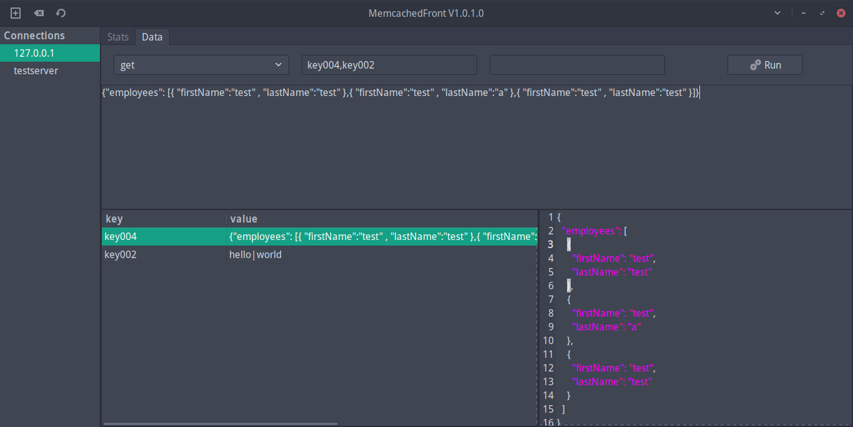Maximize the MemcachedFront window
This screenshot has height=427, width=853.
click(x=822, y=13)
